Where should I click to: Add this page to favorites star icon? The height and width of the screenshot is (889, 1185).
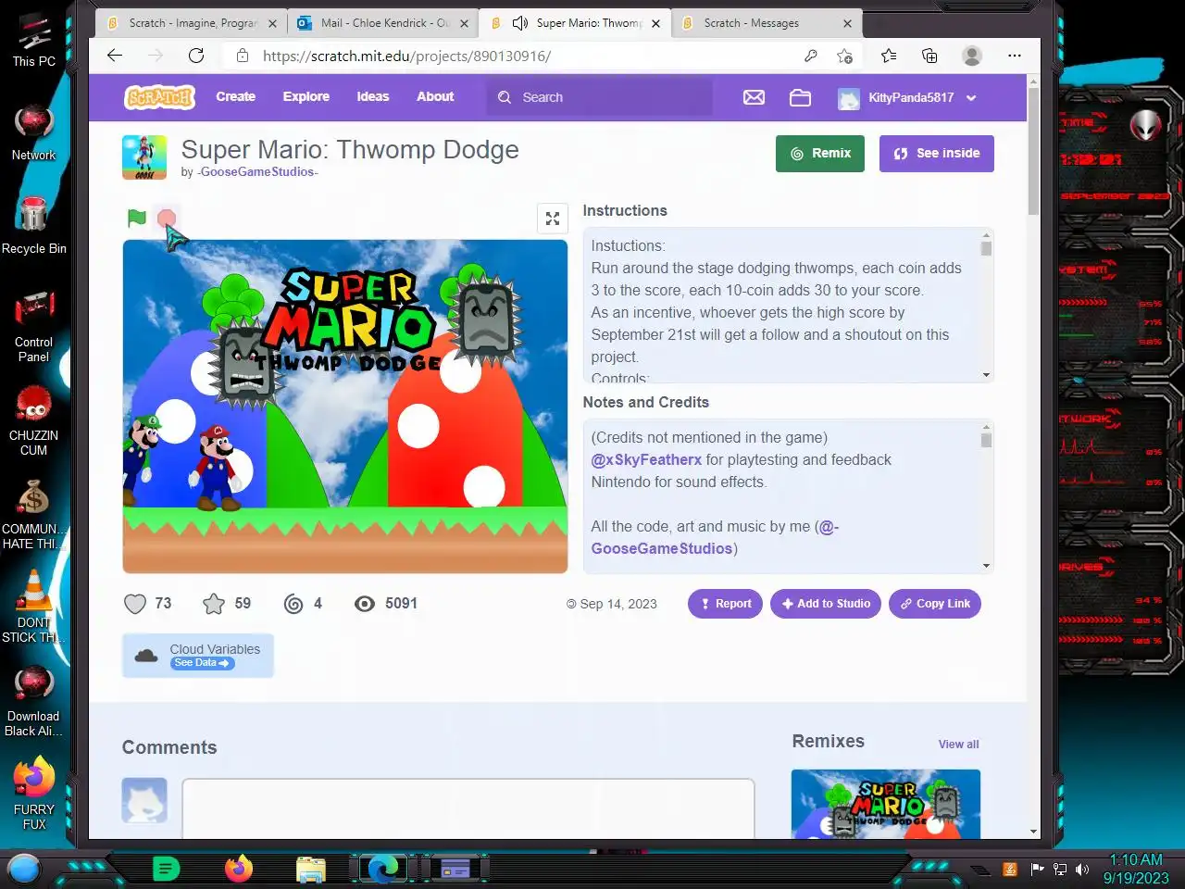844,56
